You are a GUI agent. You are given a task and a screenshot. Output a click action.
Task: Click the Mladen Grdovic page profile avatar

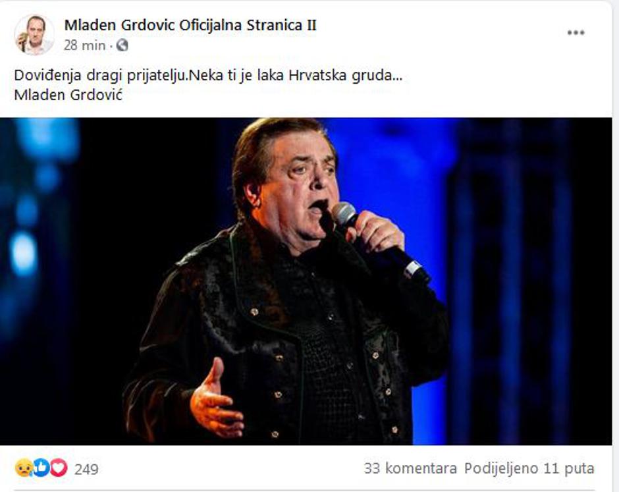(x=34, y=35)
